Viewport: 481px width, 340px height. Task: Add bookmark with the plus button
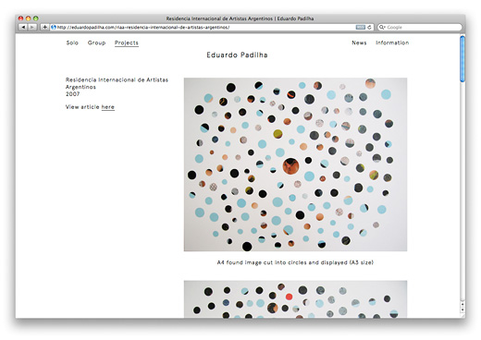point(44,27)
